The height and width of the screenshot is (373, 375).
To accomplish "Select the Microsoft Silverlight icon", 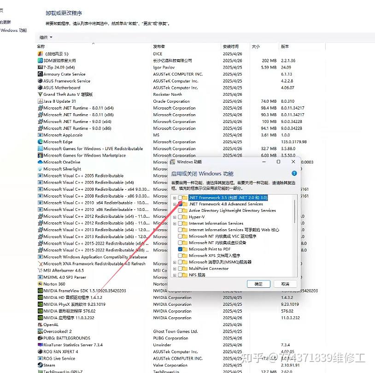I will pyautogui.click(x=40, y=169).
